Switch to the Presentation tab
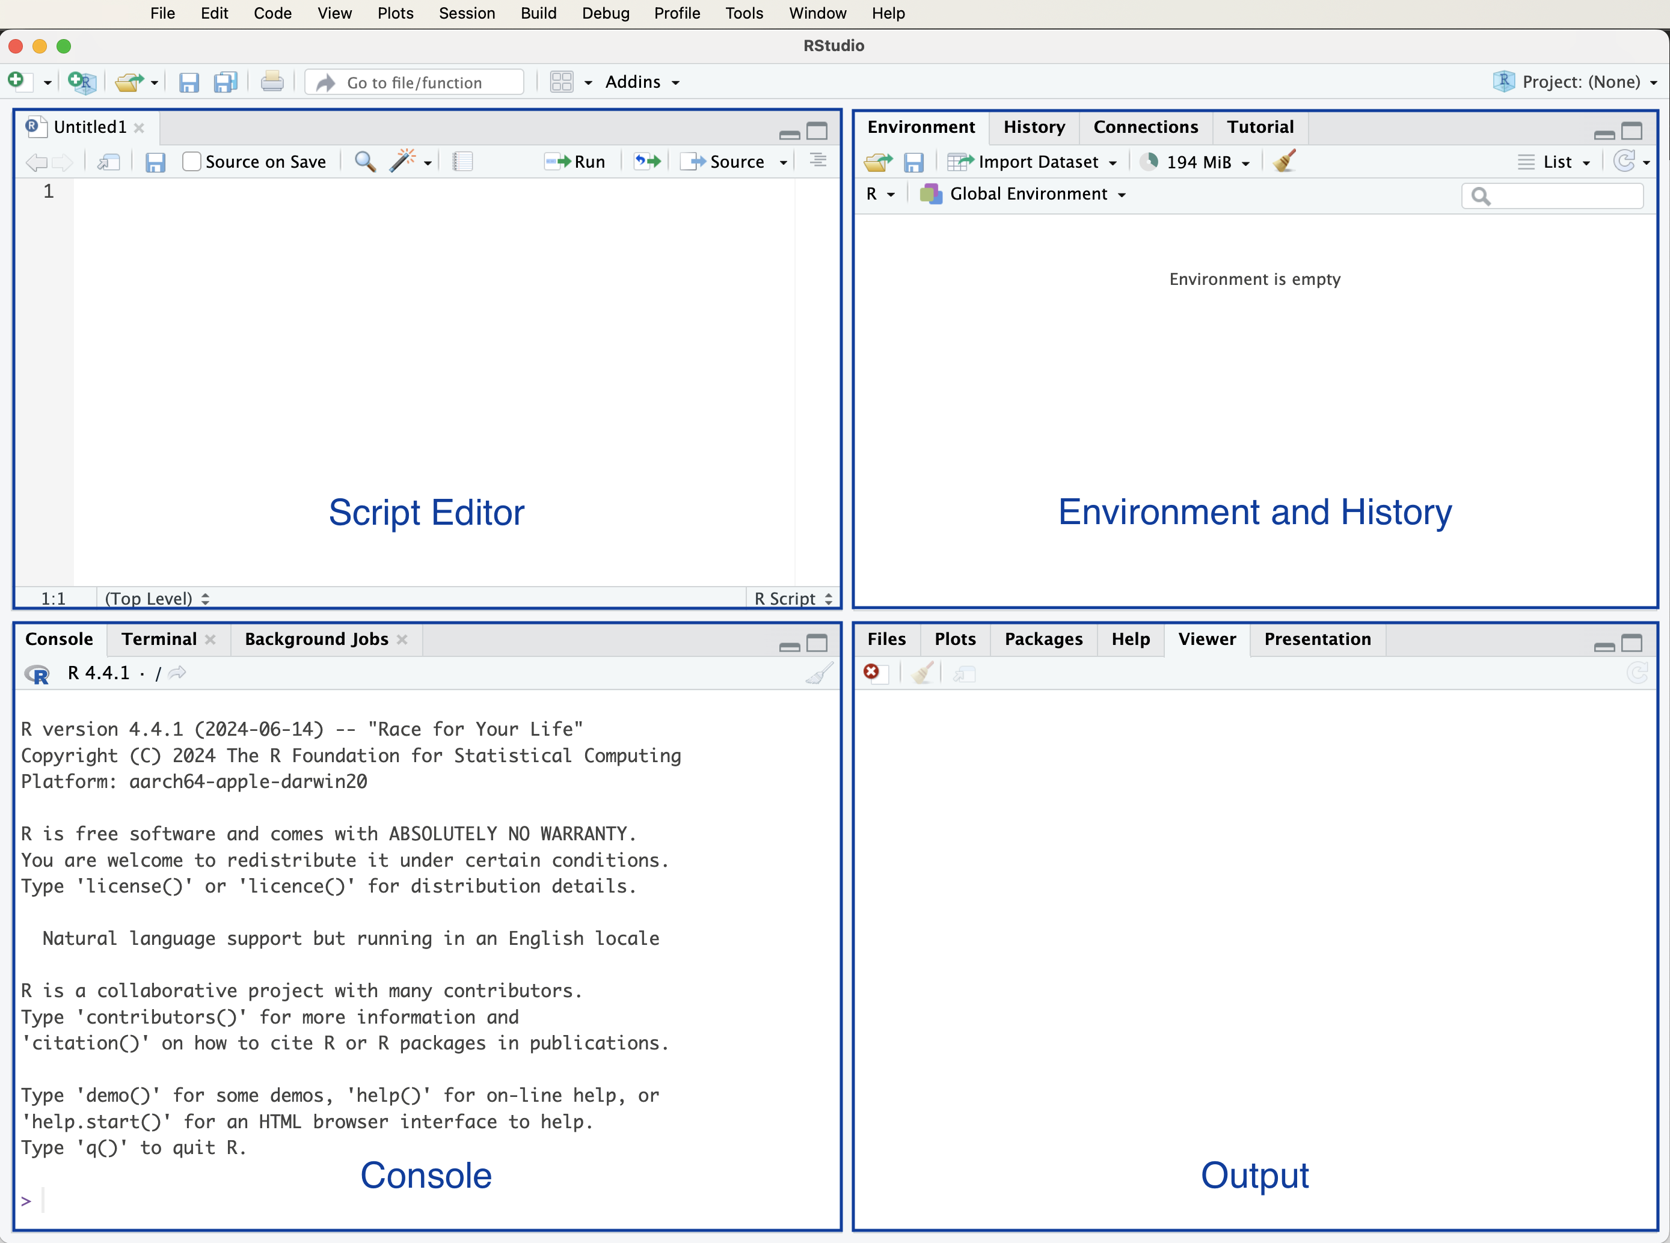Screen dimensions: 1670x1243 coord(1317,639)
